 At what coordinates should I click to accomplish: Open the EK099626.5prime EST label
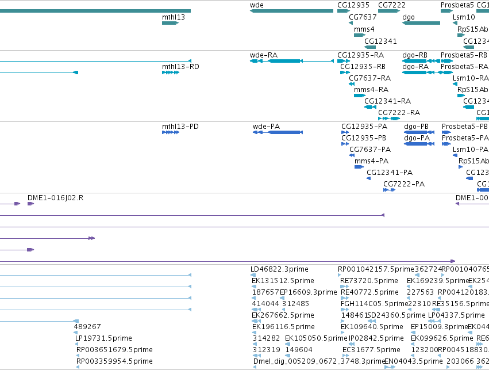pos(442,338)
